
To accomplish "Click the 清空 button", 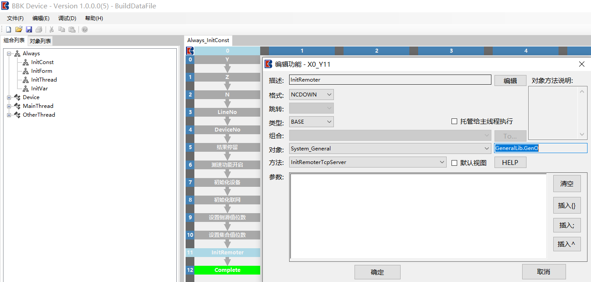I will [x=567, y=184].
